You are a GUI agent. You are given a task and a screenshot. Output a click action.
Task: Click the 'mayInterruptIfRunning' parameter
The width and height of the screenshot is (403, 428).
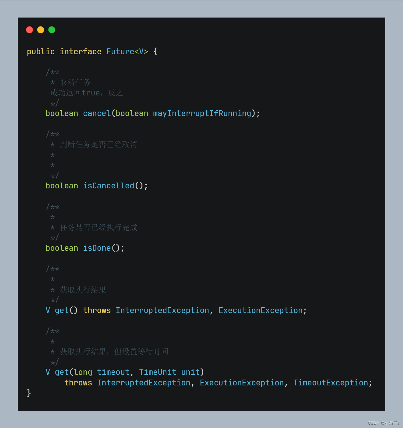[x=202, y=113]
